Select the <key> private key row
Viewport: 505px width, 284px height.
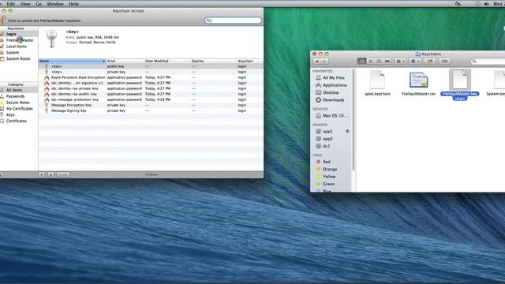[151, 72]
